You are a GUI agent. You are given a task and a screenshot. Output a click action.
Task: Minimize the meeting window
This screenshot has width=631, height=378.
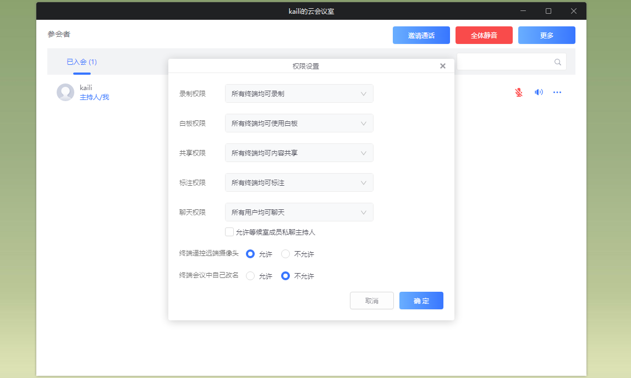pos(523,11)
